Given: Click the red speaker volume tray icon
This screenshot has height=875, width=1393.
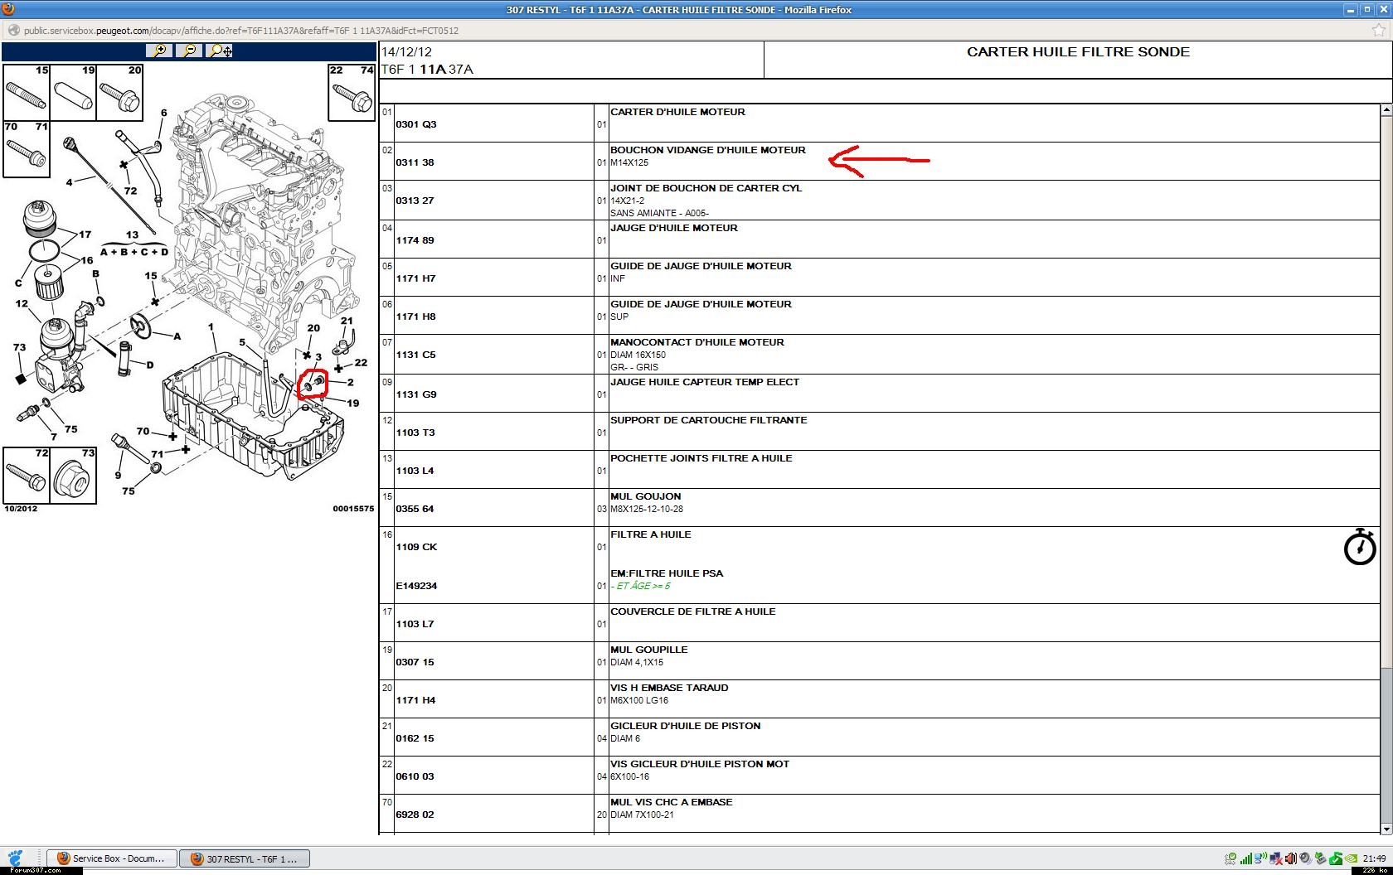Looking at the screenshot, I should 1291,858.
